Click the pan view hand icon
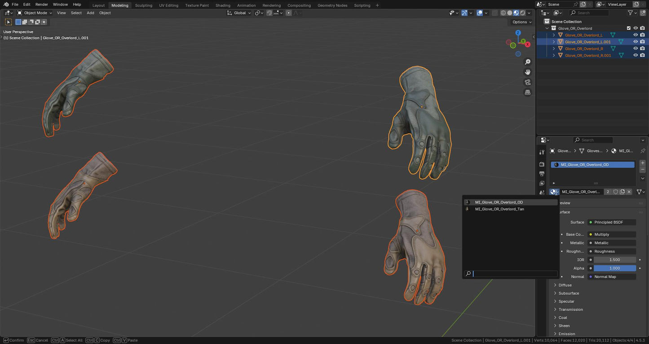The image size is (649, 344). [528, 72]
